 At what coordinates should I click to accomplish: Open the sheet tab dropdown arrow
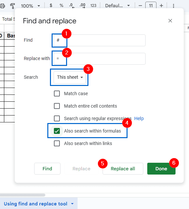click(72, 204)
